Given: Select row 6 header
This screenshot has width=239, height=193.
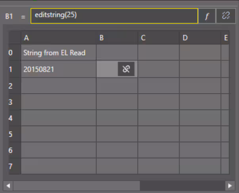Looking at the screenshot, I should click(x=15, y=150).
